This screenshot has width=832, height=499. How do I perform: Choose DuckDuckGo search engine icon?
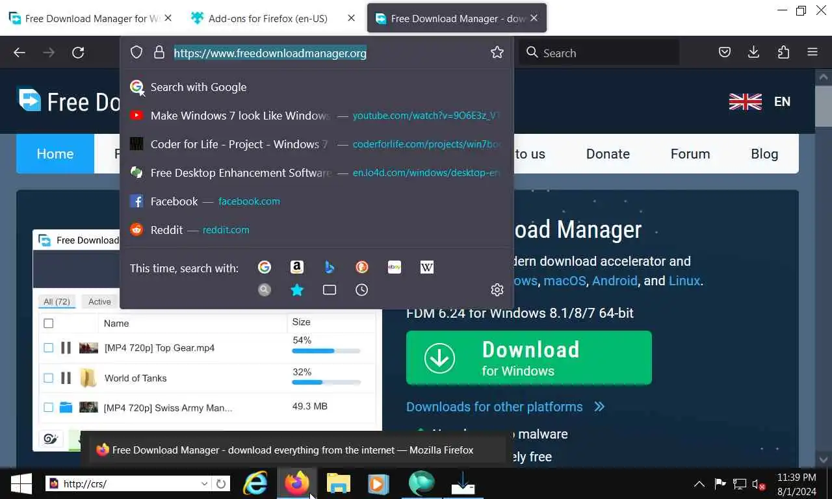pyautogui.click(x=362, y=267)
